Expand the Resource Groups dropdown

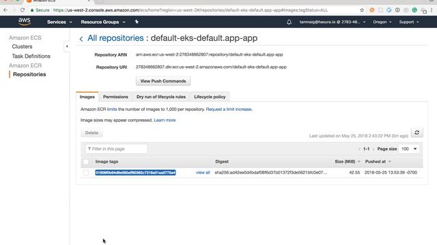pos(103,22)
